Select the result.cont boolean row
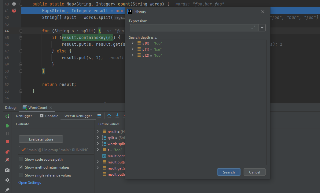The height and width of the screenshot is (193, 320). coord(113,156)
